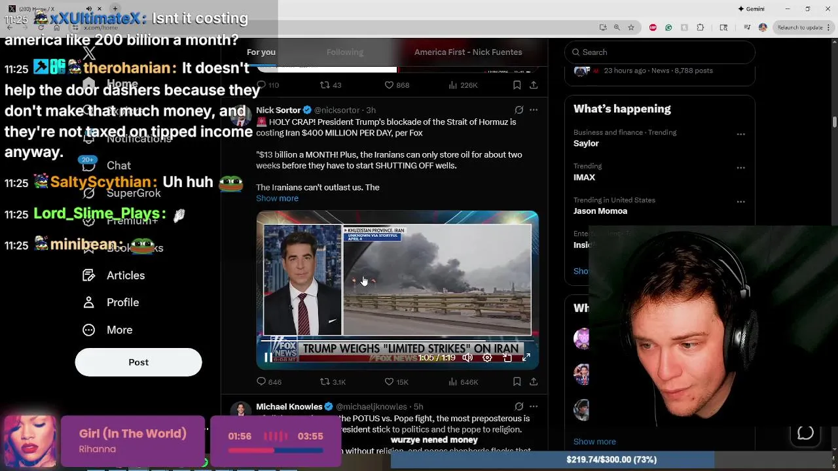Open the Gemini button in Chrome

click(x=751, y=9)
